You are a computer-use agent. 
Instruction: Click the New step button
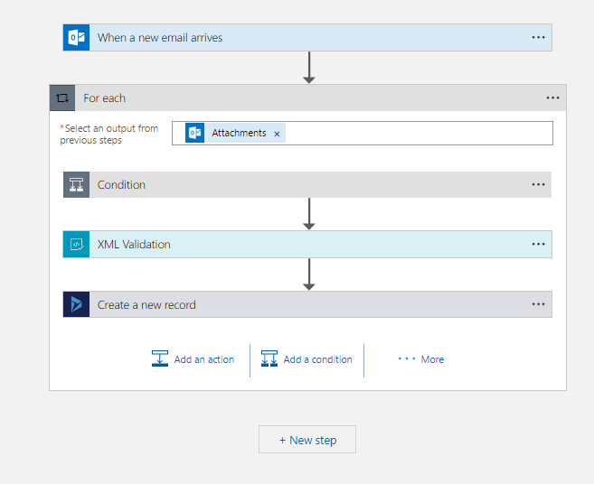point(307,440)
